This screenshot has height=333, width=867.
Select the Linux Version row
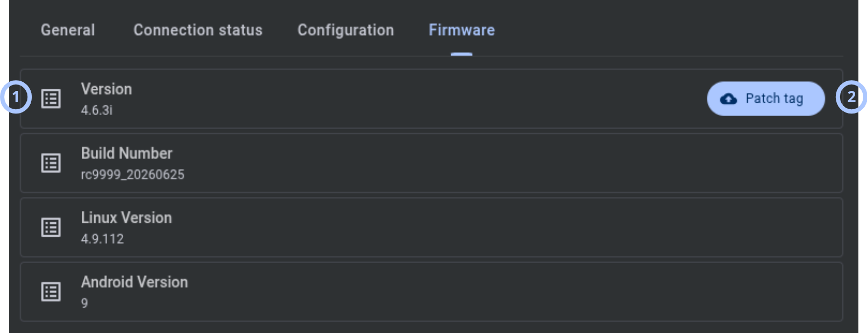tap(431, 227)
